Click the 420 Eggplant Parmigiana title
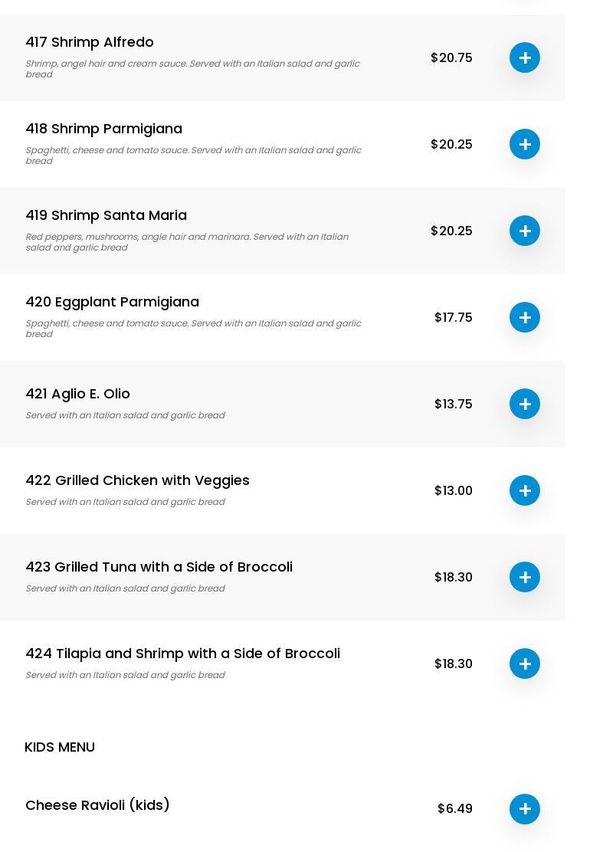This screenshot has height=852, width=590. point(112,302)
